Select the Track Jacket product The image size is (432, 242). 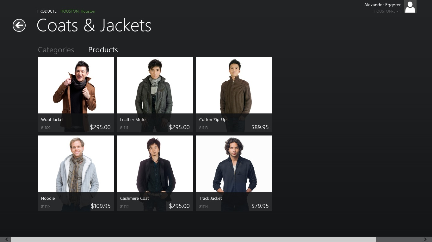[234, 173]
